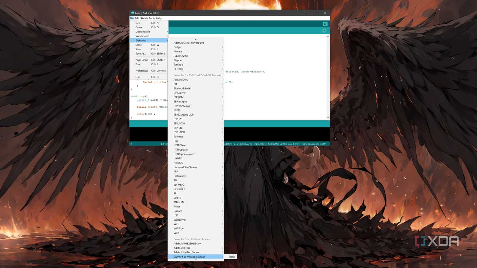Expand the Bridge examples submenu
The height and width of the screenshot is (268, 477).
[196, 47]
